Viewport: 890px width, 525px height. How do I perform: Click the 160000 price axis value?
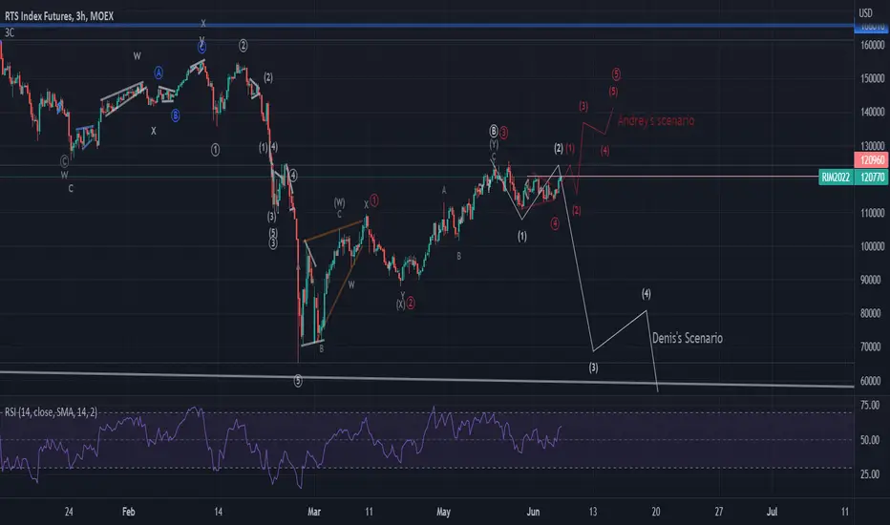point(873,45)
